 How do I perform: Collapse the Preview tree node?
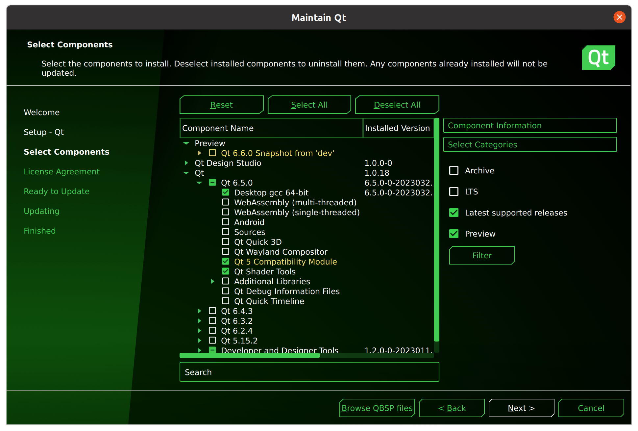tap(186, 143)
